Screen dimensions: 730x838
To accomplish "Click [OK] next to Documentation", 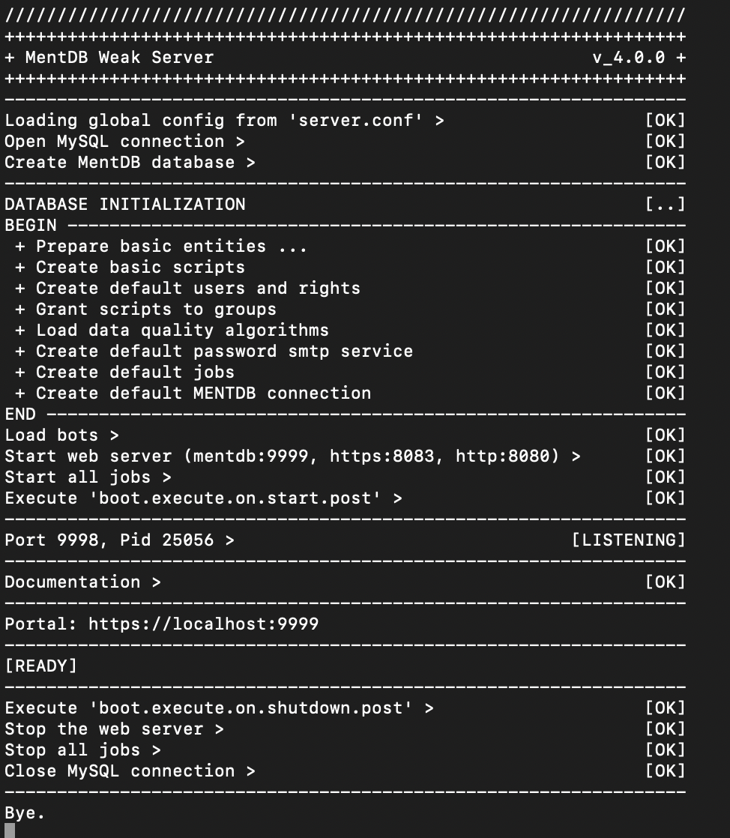I will [665, 582].
